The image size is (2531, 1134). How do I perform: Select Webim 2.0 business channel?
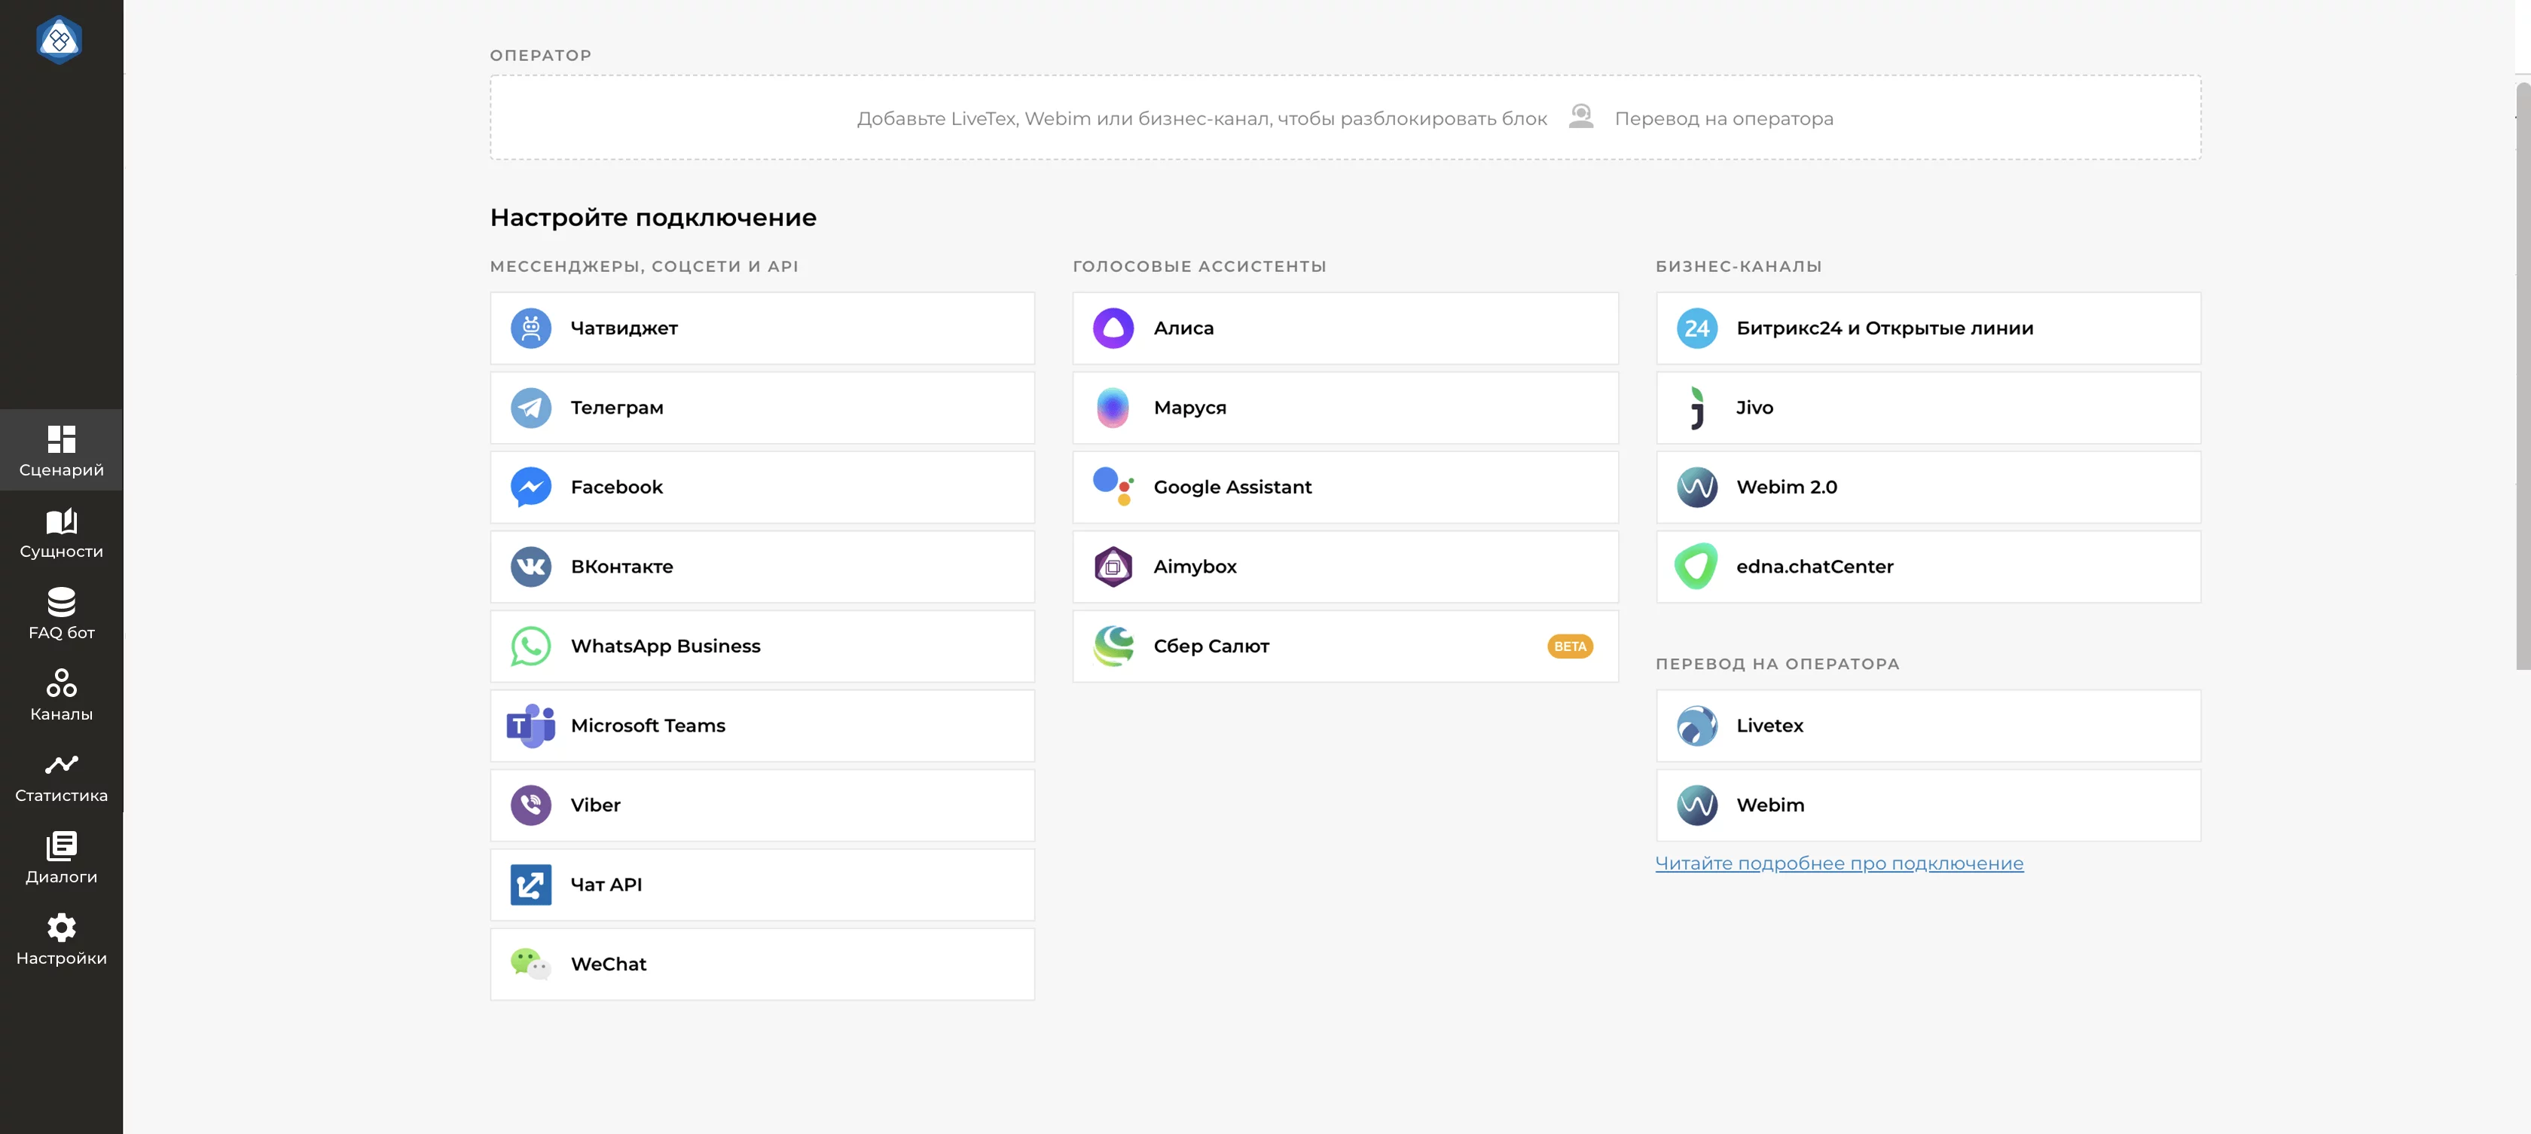tap(1928, 484)
